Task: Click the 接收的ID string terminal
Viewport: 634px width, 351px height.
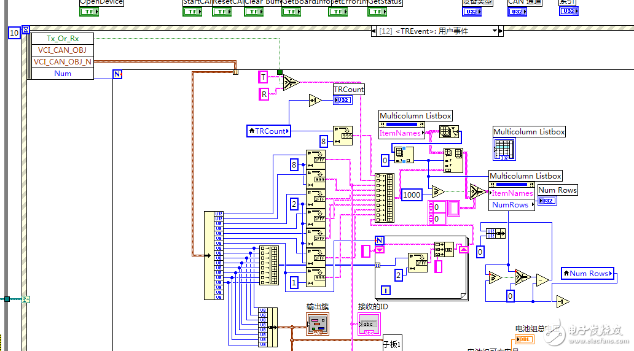Action: (x=369, y=324)
